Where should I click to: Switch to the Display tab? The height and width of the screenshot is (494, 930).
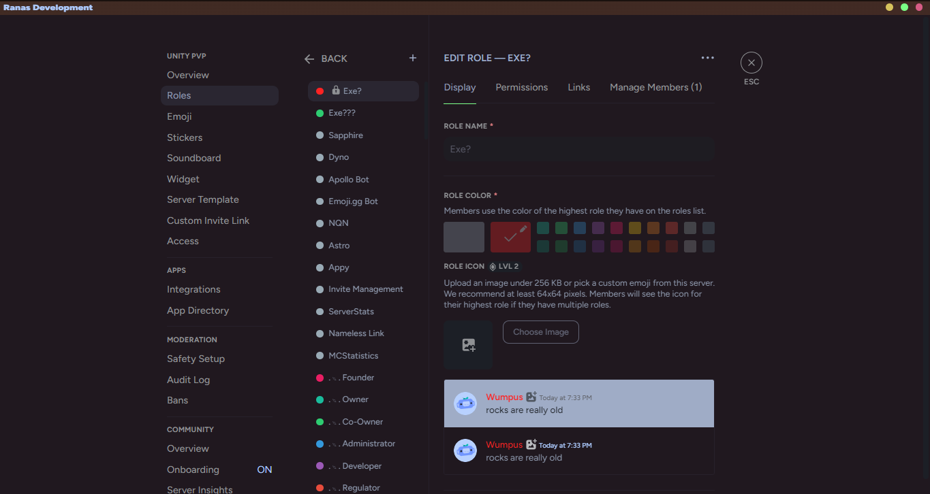click(460, 87)
